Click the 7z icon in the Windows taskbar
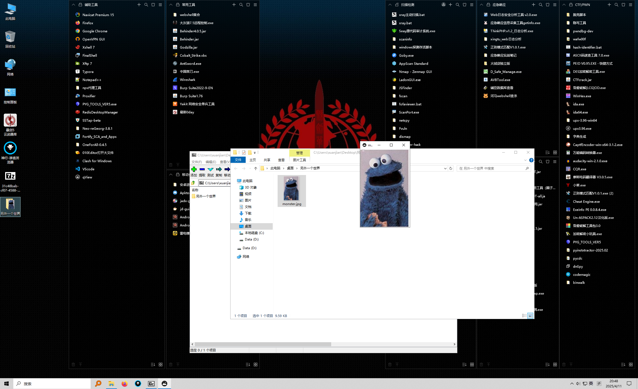 [x=151, y=384]
